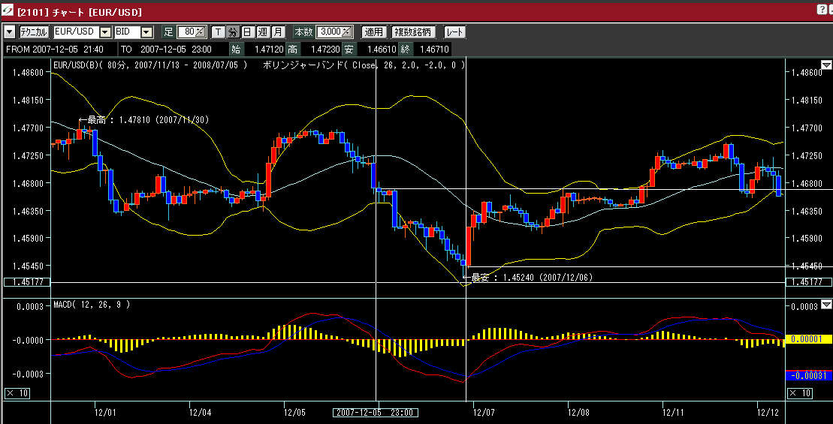Click the 12/01 date axis label
The height and width of the screenshot is (424, 833).
click(105, 412)
